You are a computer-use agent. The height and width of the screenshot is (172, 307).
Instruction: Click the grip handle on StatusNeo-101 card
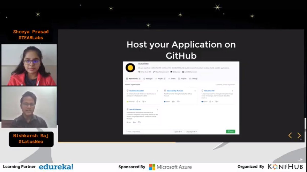point(232,91)
